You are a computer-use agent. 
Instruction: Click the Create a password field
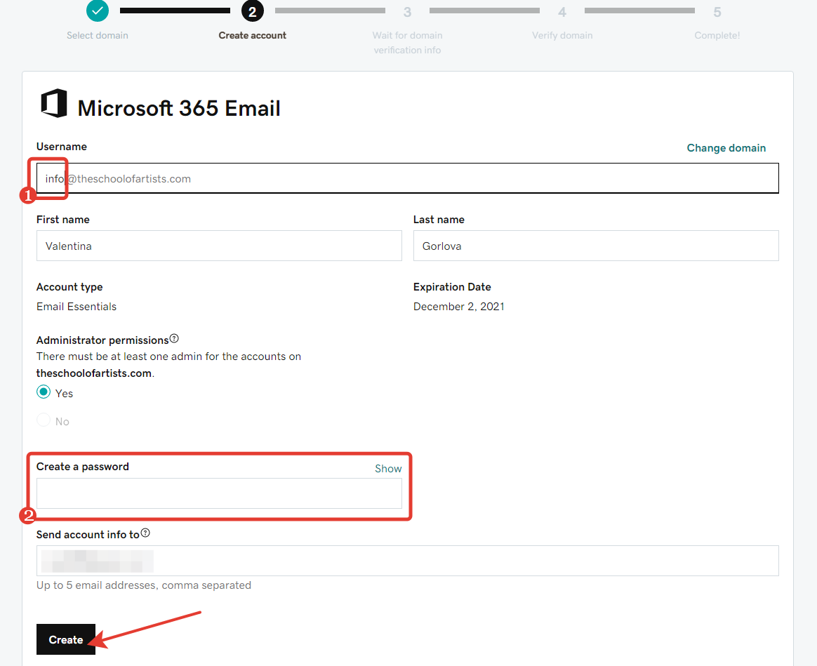click(x=219, y=493)
